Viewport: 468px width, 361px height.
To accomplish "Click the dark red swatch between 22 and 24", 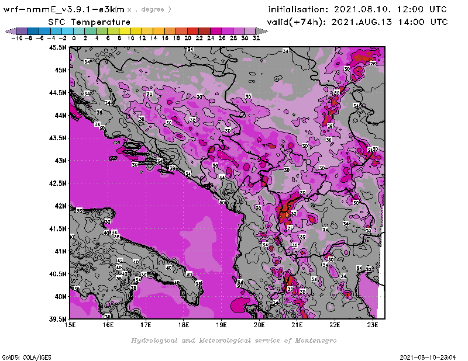I will (x=204, y=31).
